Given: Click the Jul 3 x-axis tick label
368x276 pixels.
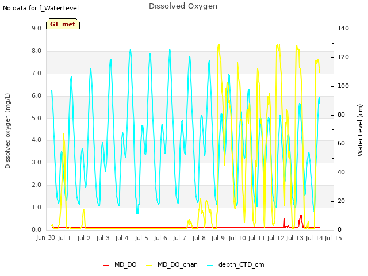Looking at the screenshot, I should click(x=103, y=238).
